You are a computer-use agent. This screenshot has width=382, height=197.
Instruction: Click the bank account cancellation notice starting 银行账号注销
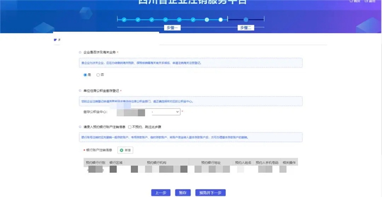[x=191, y=137]
